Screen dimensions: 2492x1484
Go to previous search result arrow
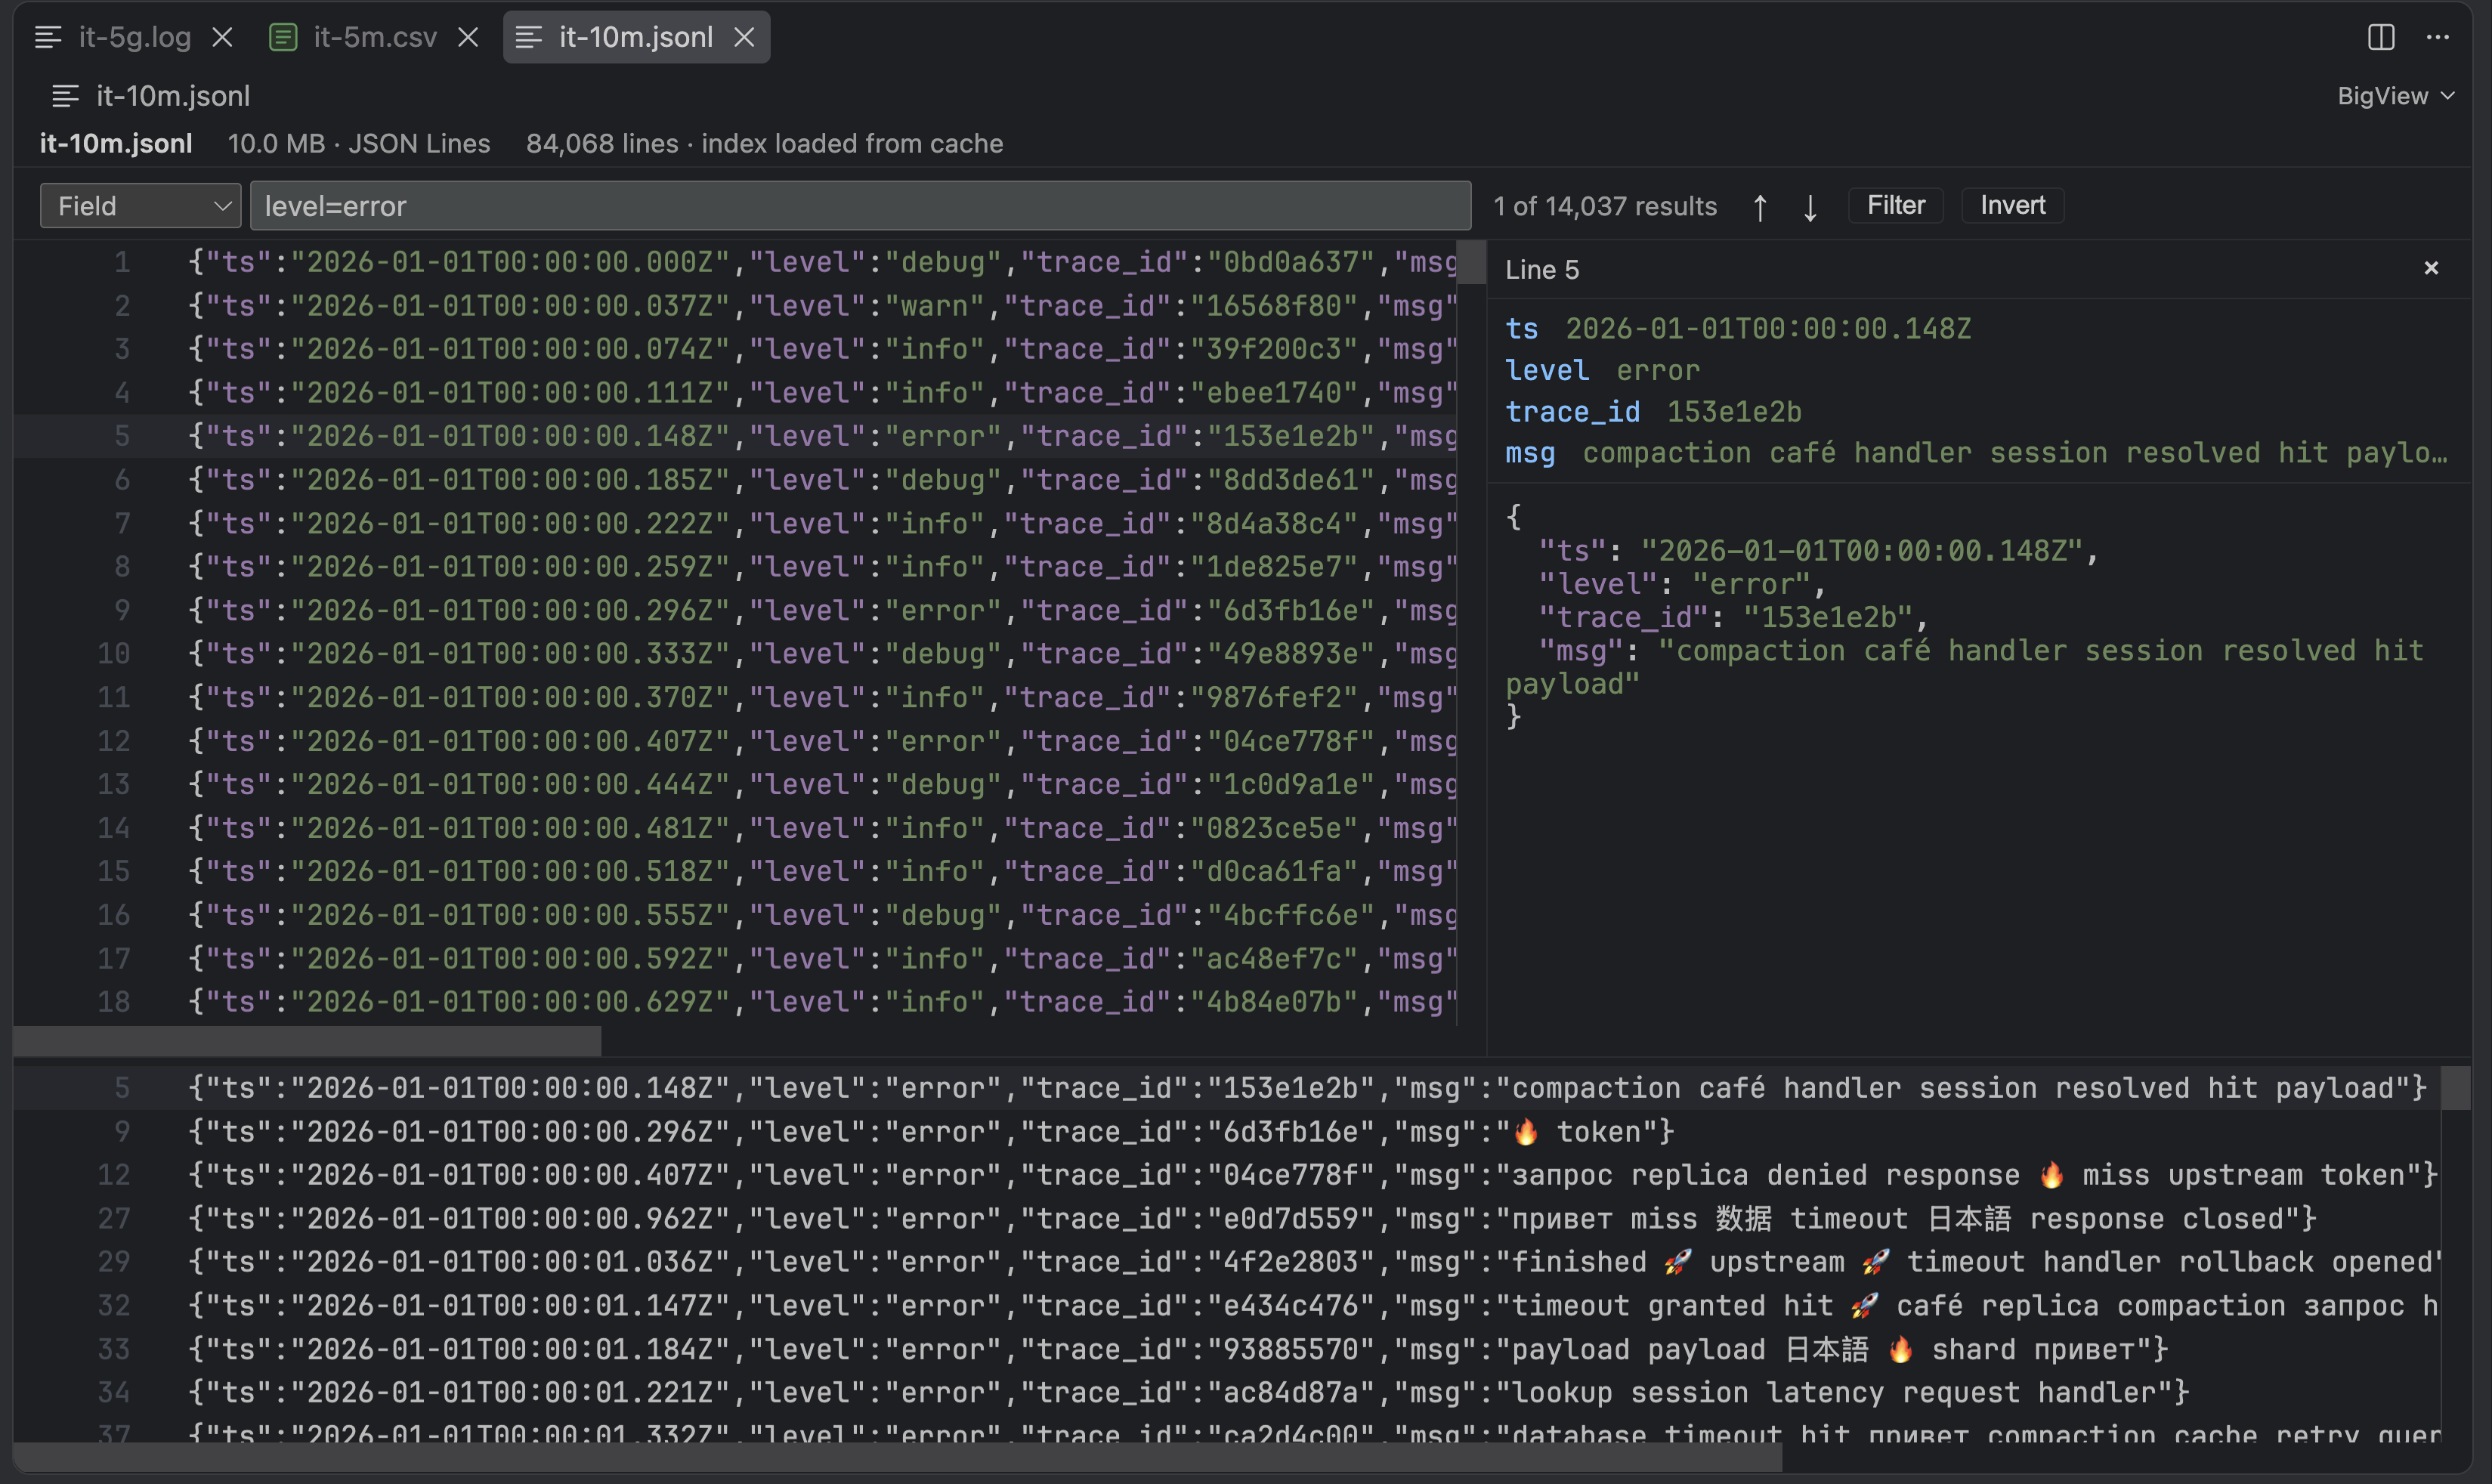tap(1760, 207)
